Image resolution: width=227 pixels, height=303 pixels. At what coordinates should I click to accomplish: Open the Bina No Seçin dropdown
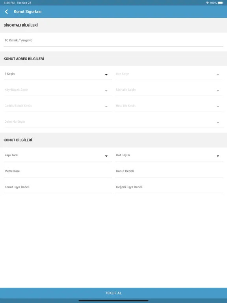169,106
